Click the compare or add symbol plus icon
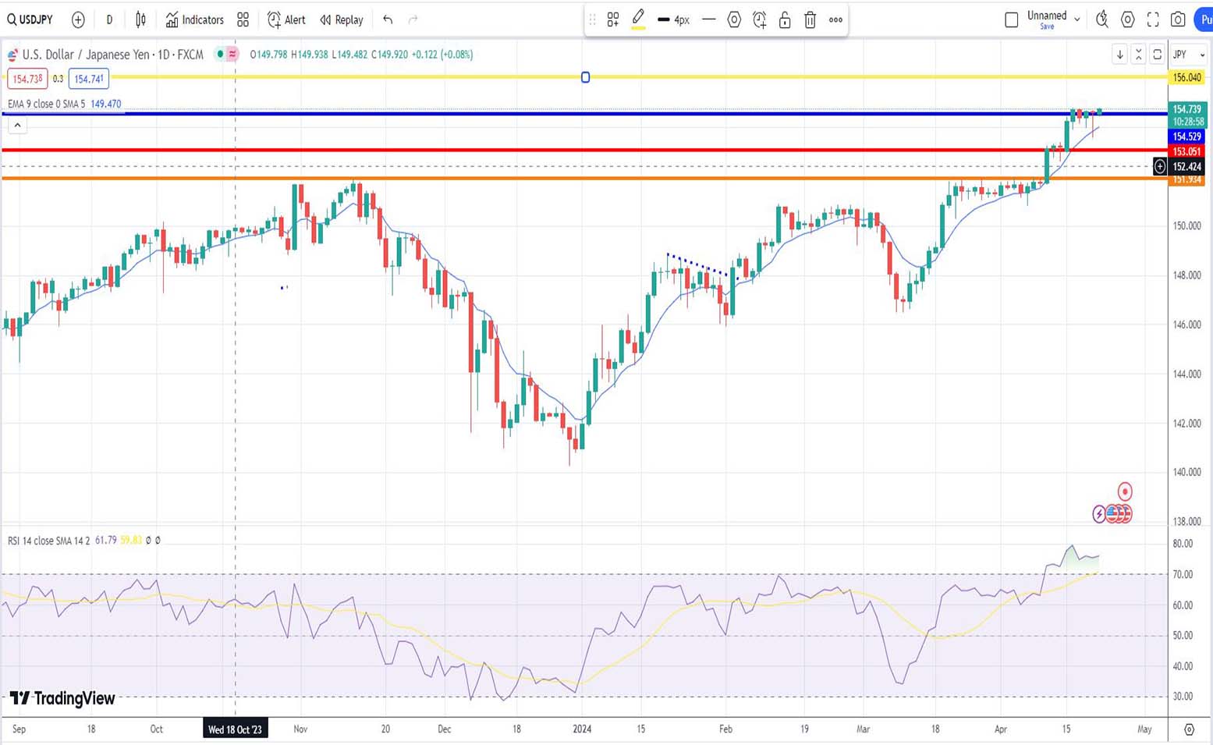1213x745 pixels. [x=78, y=20]
